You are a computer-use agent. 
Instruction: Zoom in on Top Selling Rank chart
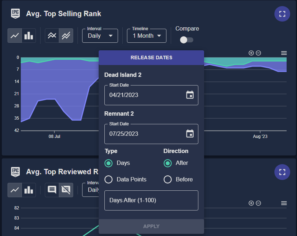pyautogui.click(x=251, y=53)
